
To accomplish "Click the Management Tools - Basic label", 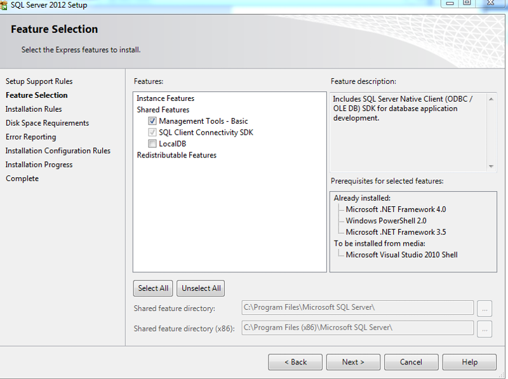I will tap(203, 121).
